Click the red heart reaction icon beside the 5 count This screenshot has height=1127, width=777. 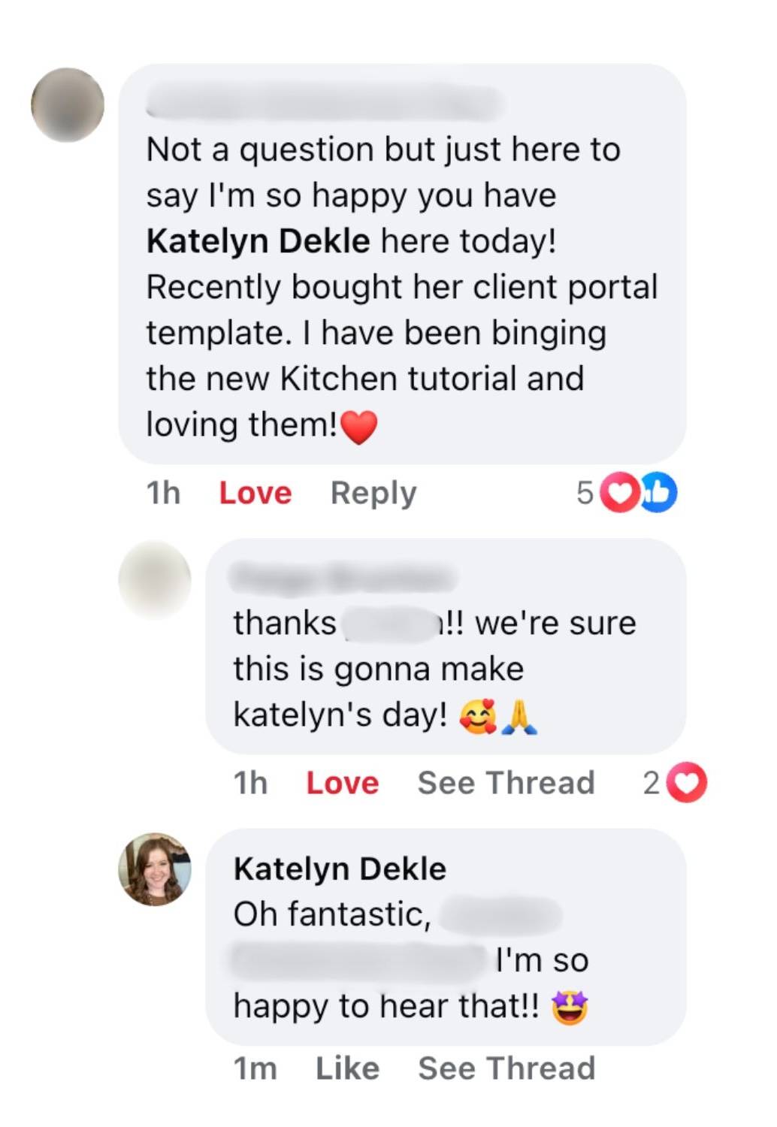click(620, 493)
